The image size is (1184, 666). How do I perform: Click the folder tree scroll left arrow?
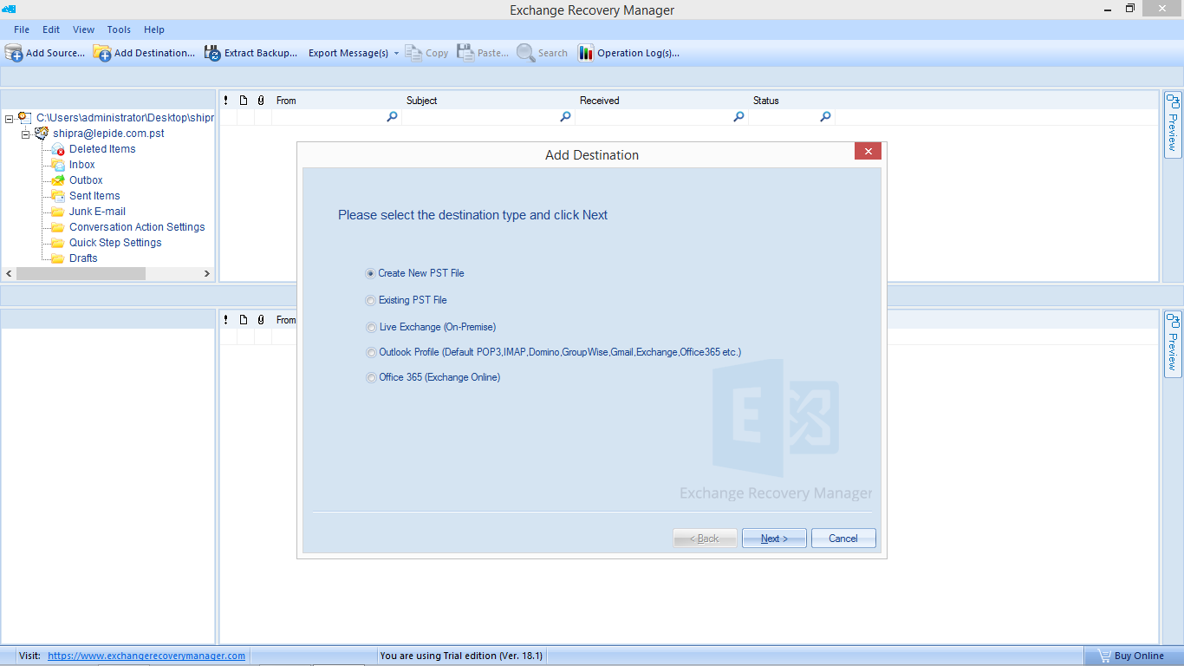pyautogui.click(x=9, y=274)
